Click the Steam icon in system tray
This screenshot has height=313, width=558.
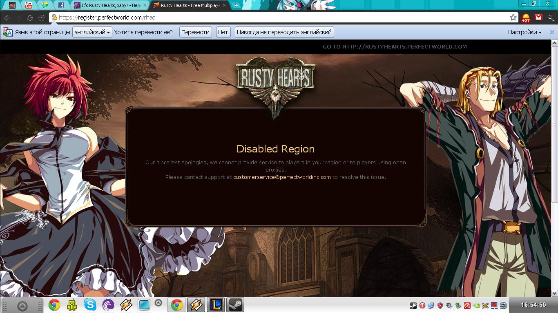pos(413,305)
